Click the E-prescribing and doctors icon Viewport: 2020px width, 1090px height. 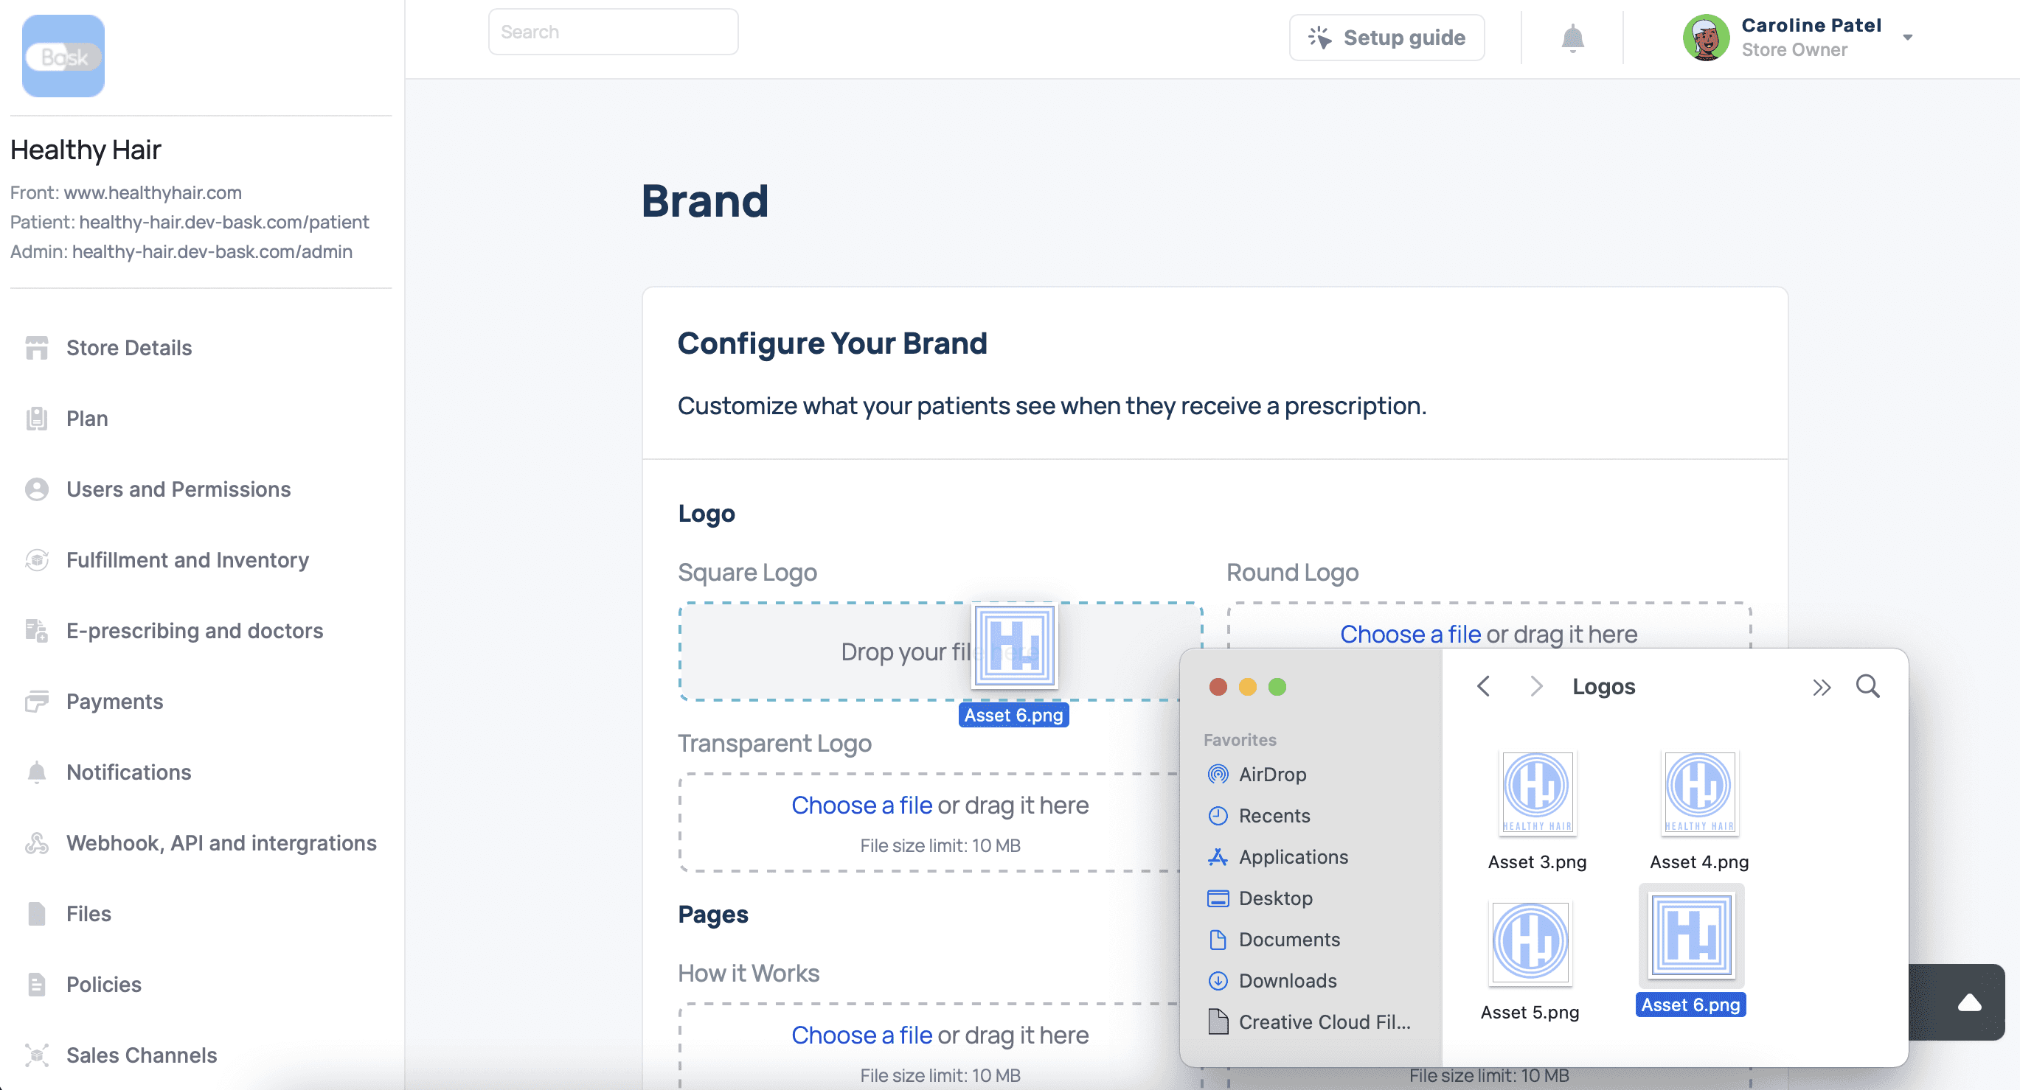point(38,629)
